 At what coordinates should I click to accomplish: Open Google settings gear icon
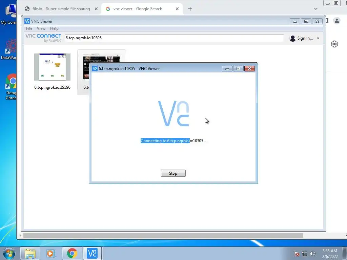tap(334, 44)
